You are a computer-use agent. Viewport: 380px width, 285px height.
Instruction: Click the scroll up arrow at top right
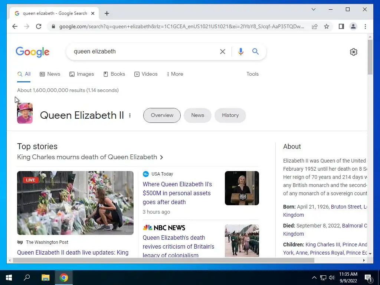pos(370,37)
